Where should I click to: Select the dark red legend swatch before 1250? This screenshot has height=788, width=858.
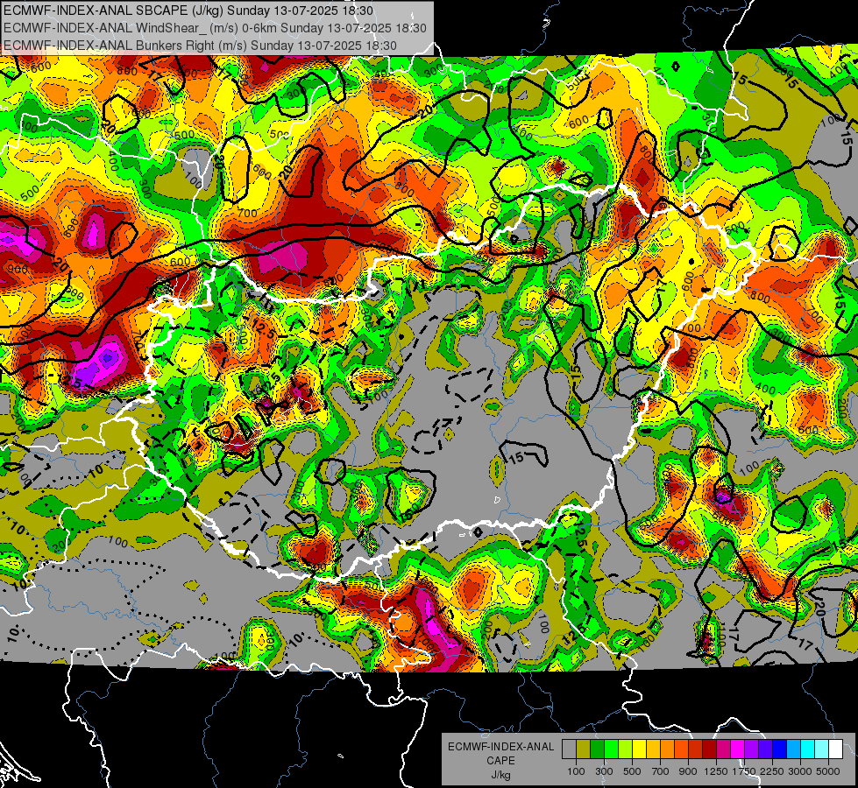[x=709, y=749]
